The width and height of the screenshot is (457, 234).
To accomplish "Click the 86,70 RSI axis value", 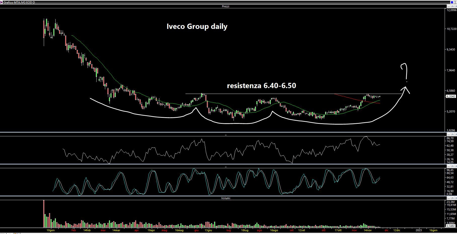I will click(450, 138).
